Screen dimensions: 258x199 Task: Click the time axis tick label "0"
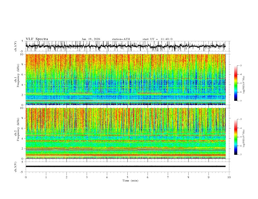click(26, 177)
